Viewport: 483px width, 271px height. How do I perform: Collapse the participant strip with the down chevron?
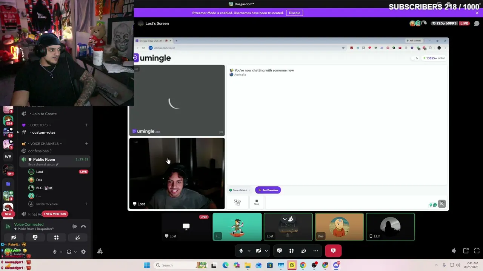pyautogui.click(x=285, y=219)
